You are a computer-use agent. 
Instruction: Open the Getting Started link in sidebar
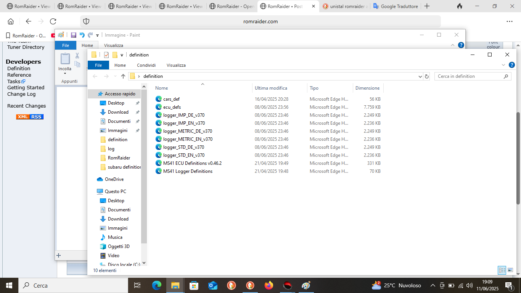tap(26, 87)
